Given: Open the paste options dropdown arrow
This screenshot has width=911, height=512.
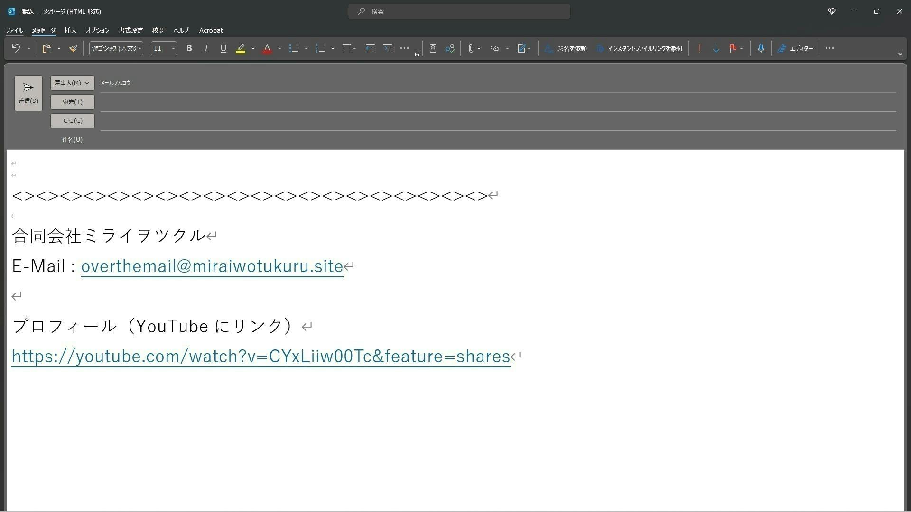Looking at the screenshot, I should 59,48.
